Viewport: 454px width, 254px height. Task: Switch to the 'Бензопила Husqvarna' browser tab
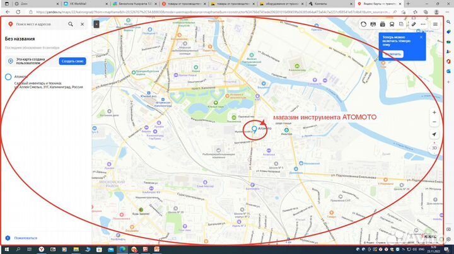tap(135, 4)
